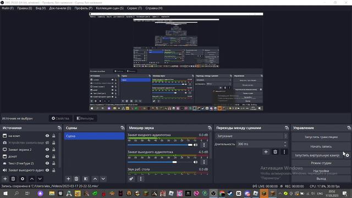This screenshot has height=198, width=352.
Task: Click Запустить трансляцию button
Action: tap(321, 137)
